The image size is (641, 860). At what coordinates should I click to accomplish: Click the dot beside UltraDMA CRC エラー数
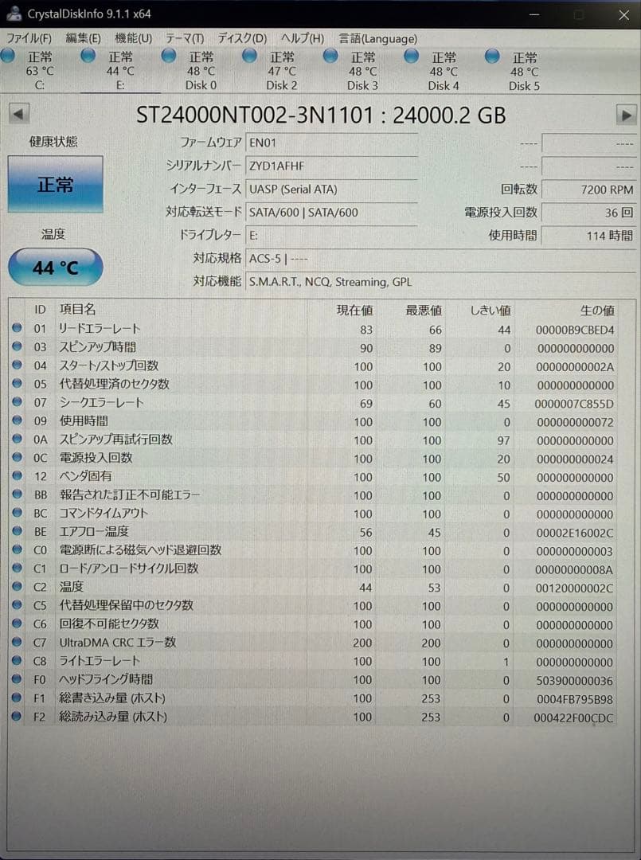[18, 643]
